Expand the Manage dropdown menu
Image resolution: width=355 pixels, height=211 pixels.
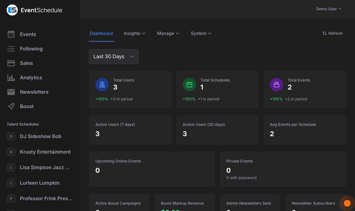click(168, 33)
